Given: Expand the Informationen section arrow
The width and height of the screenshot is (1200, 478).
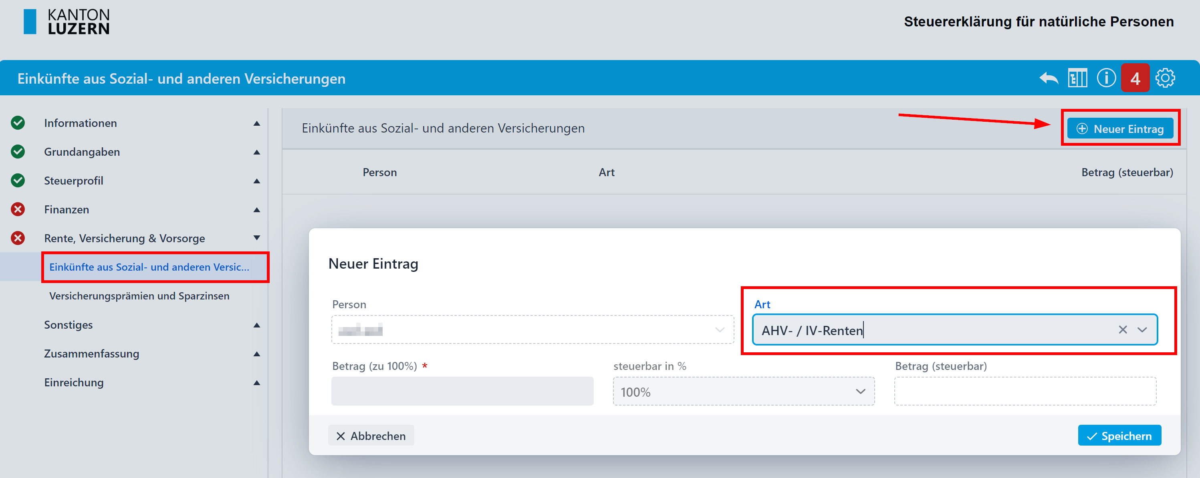Looking at the screenshot, I should tap(257, 123).
